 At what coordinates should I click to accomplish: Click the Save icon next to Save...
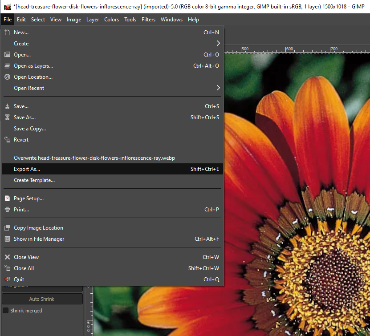(7, 106)
